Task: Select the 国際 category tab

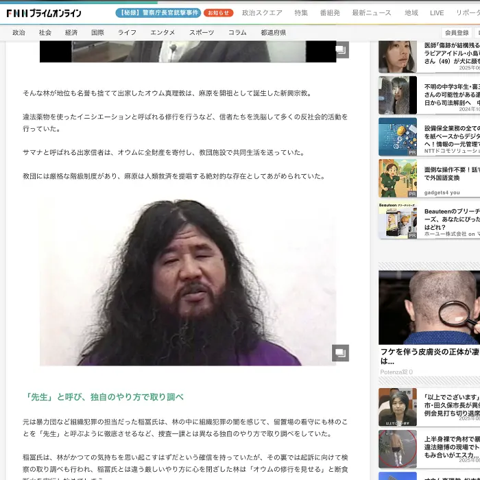Action: click(x=97, y=32)
